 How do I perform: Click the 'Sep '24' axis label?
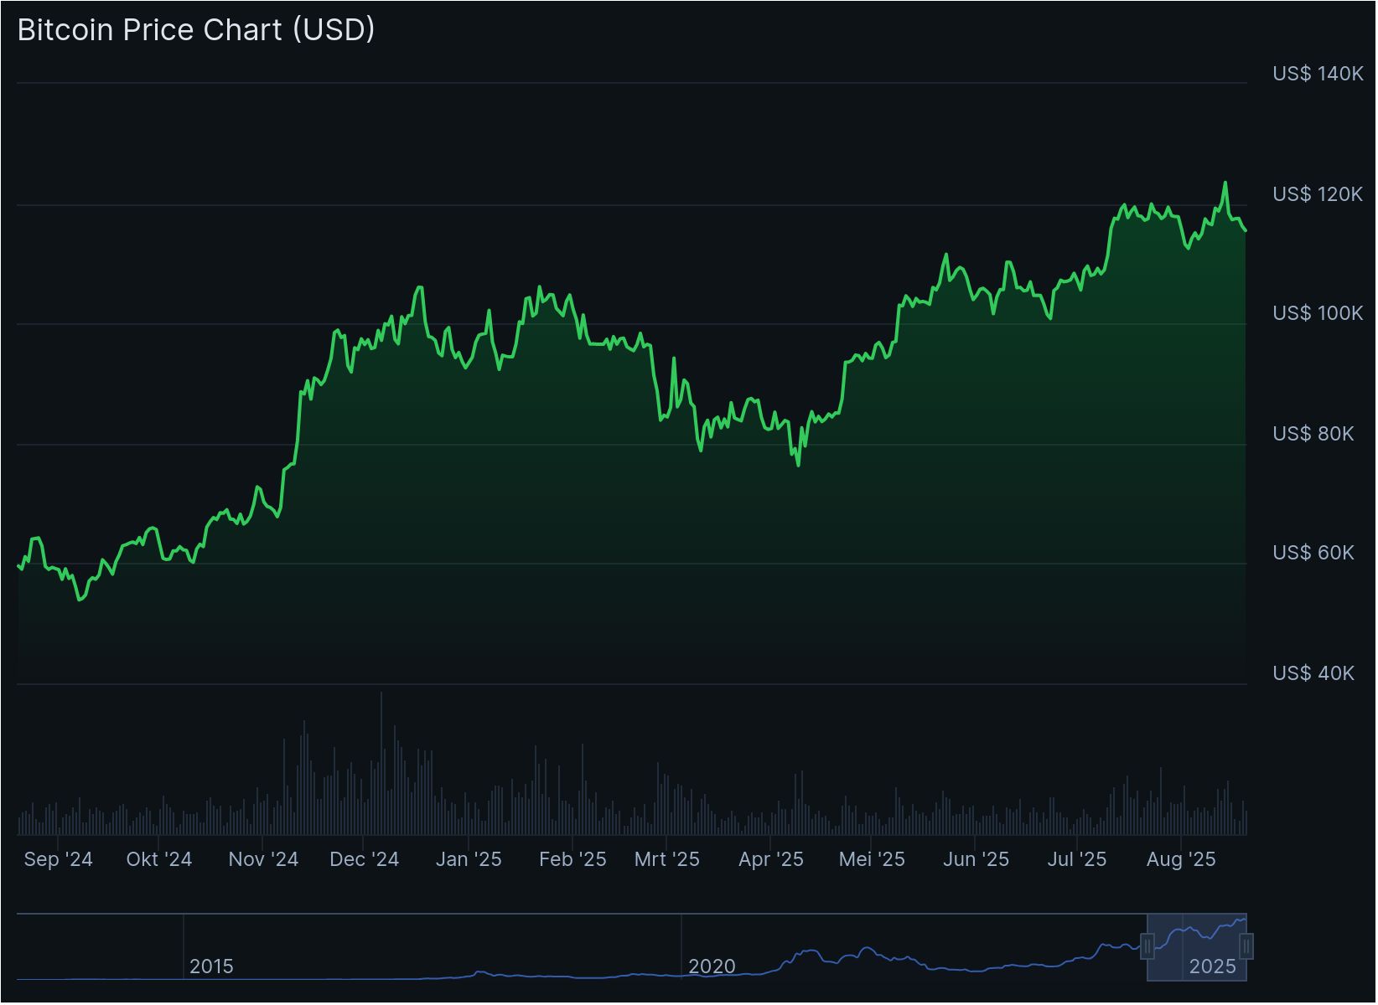57,859
